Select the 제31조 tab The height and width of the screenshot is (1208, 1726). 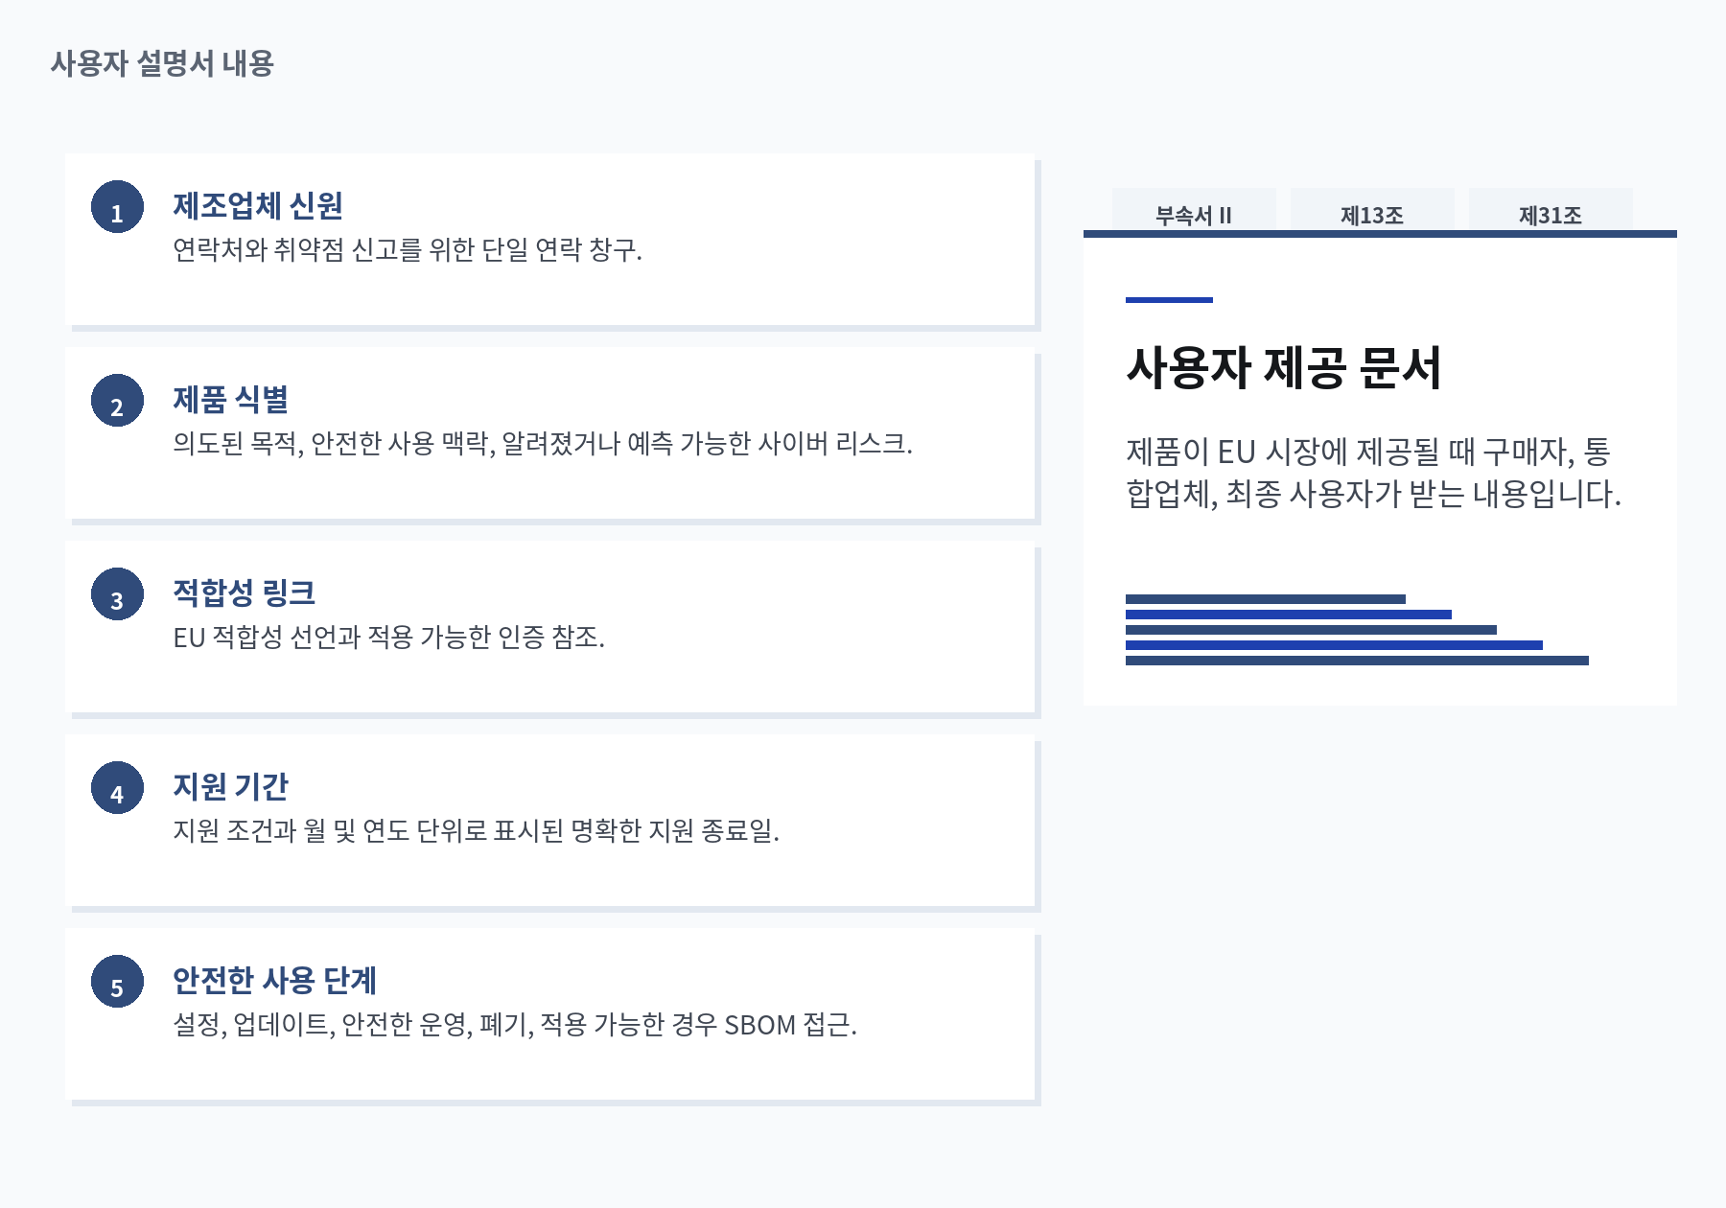point(1551,211)
